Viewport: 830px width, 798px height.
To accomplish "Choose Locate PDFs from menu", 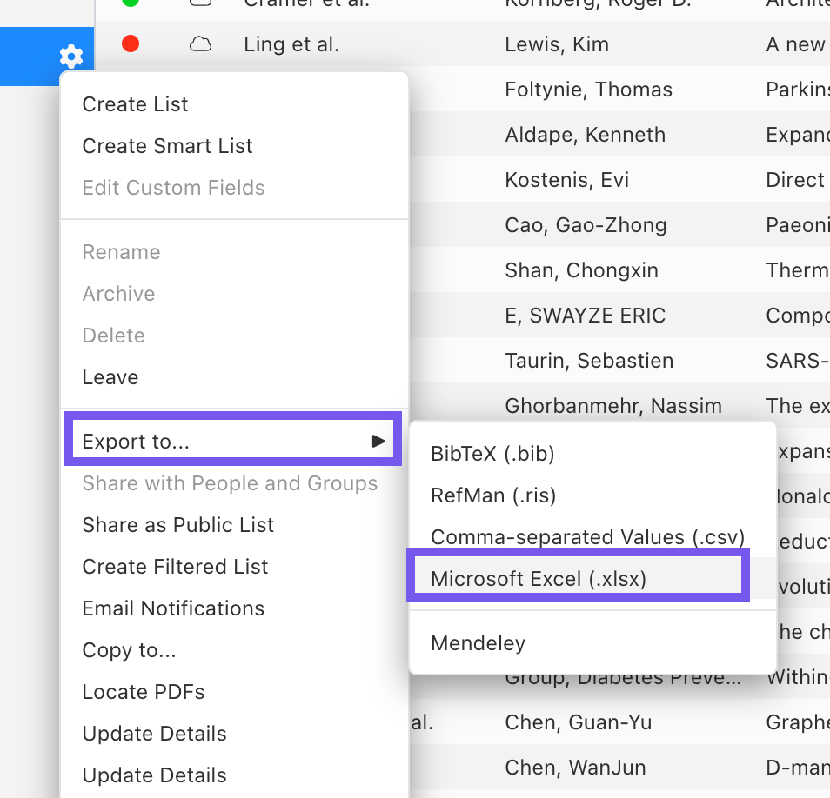I will coord(144,692).
